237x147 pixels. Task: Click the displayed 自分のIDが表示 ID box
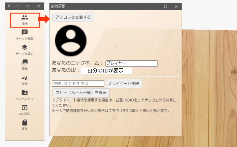[x=106, y=71]
